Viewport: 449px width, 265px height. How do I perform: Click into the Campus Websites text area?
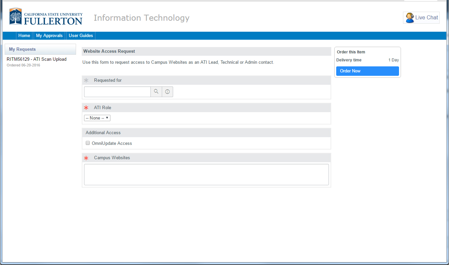click(x=206, y=174)
